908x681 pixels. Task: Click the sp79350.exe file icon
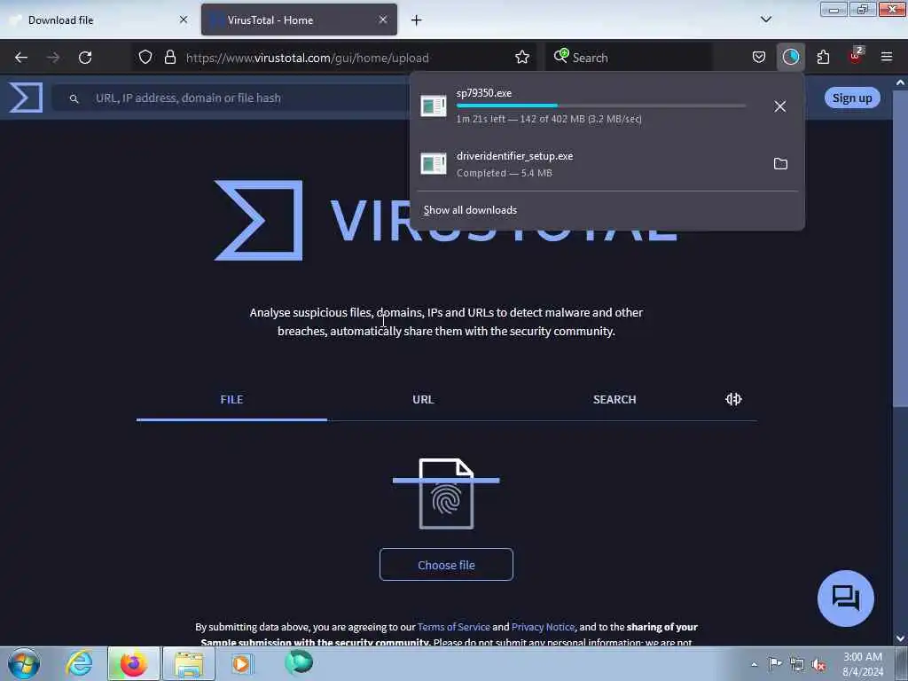coord(433,106)
